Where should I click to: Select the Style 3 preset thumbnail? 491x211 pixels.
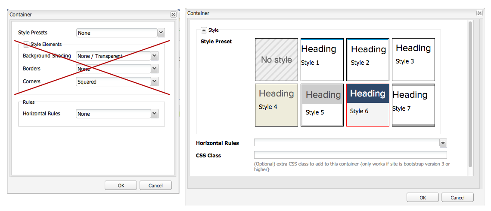coord(413,60)
